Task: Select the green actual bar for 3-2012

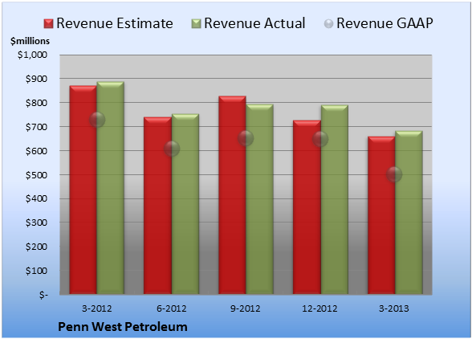Action: pyautogui.click(x=111, y=188)
